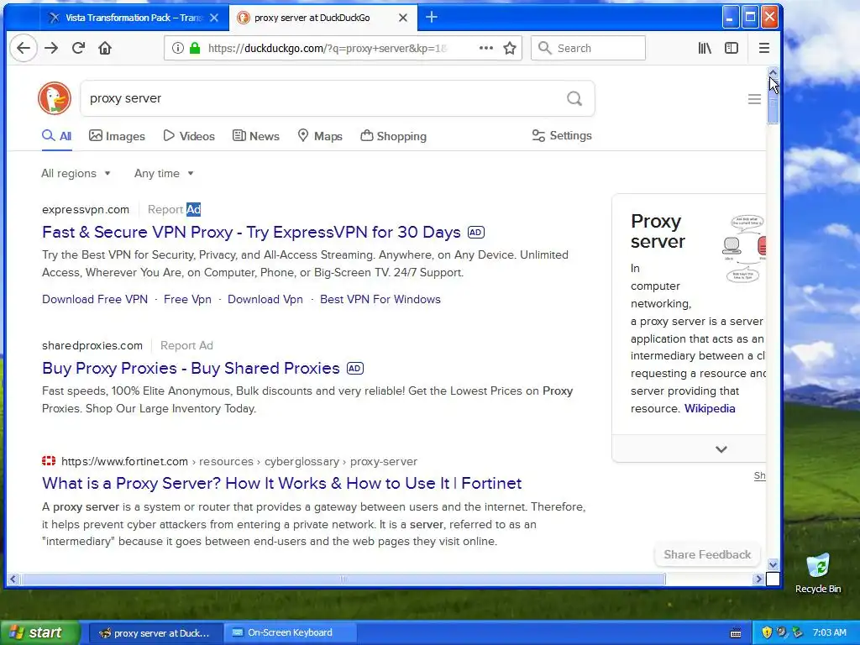Close the Vista Transformation Pack tab
860x645 pixels.
click(x=214, y=18)
